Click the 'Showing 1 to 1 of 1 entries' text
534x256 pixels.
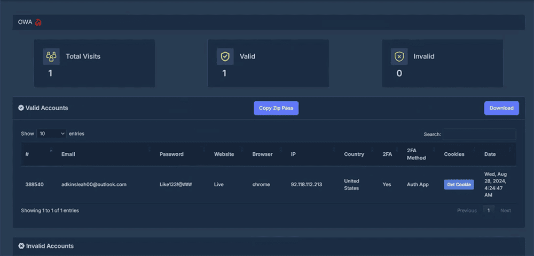[x=50, y=211]
